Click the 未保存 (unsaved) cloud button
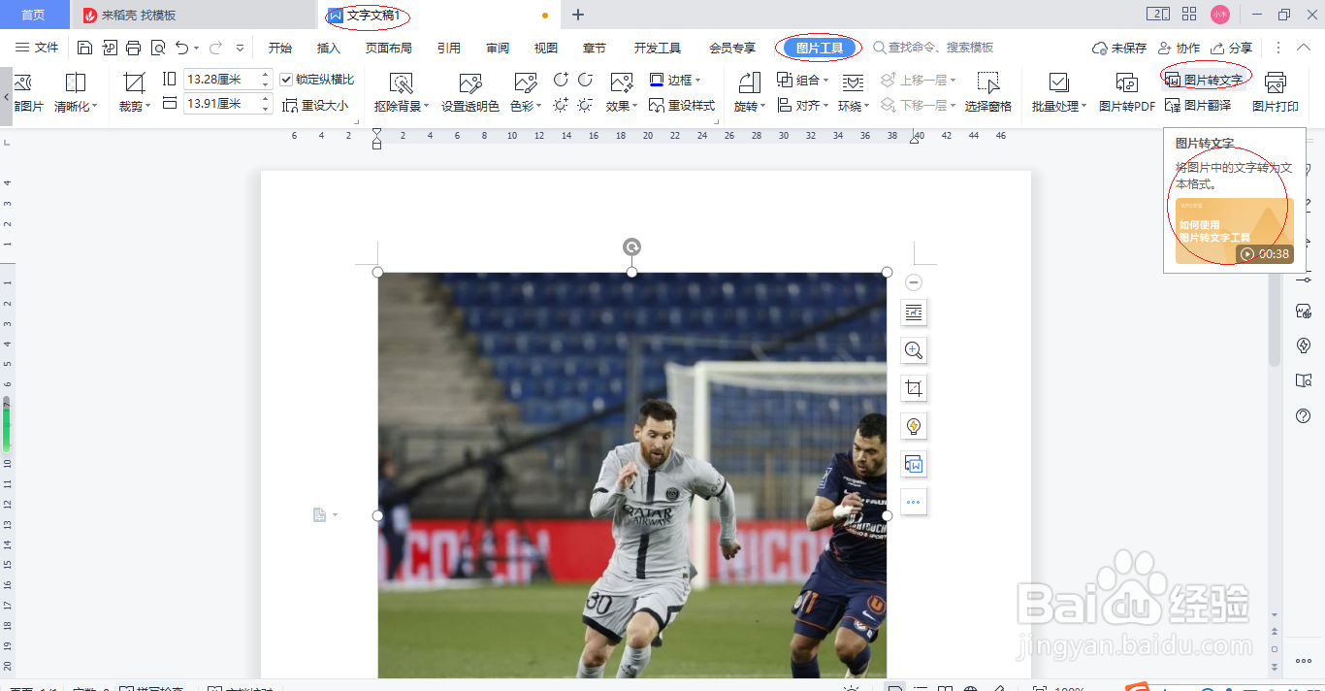1325x691 pixels. 1119,48
